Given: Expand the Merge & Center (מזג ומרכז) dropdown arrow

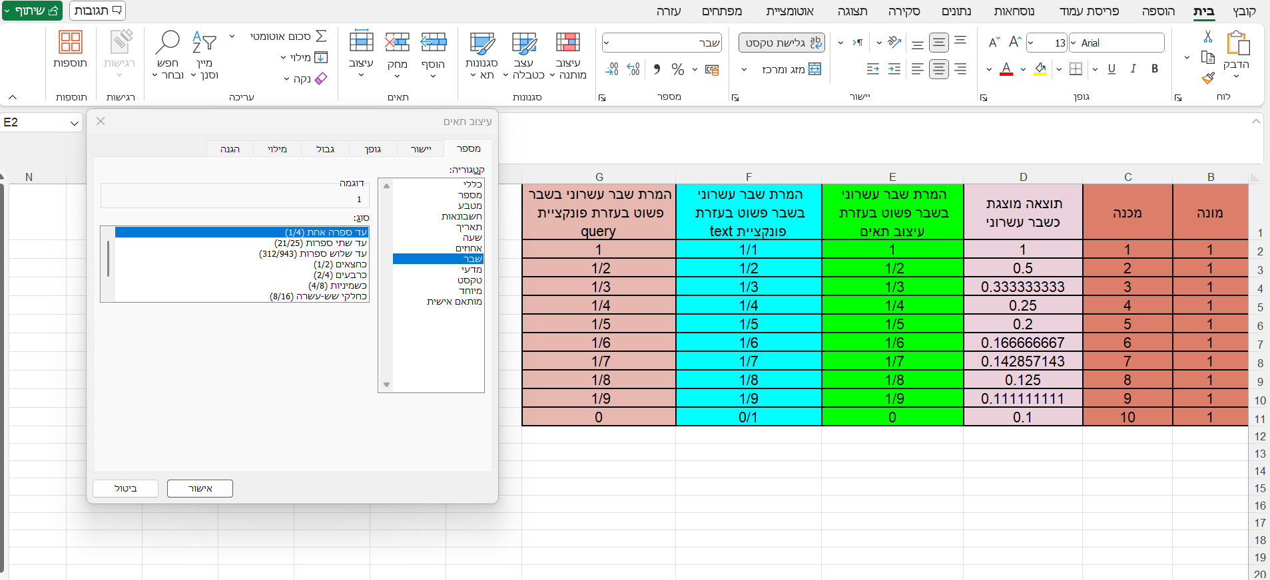Looking at the screenshot, I should (x=745, y=69).
